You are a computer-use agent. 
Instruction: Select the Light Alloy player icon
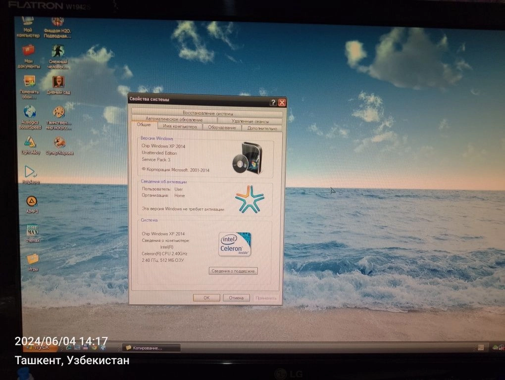pyautogui.click(x=30, y=145)
